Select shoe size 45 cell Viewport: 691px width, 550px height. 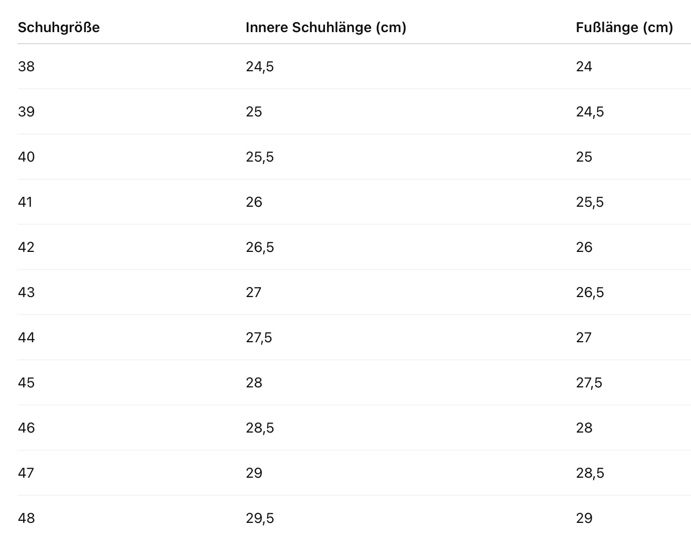pyautogui.click(x=27, y=383)
